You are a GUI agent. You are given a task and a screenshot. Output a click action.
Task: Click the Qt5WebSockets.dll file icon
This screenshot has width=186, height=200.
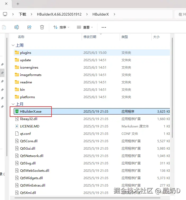pos(17,171)
